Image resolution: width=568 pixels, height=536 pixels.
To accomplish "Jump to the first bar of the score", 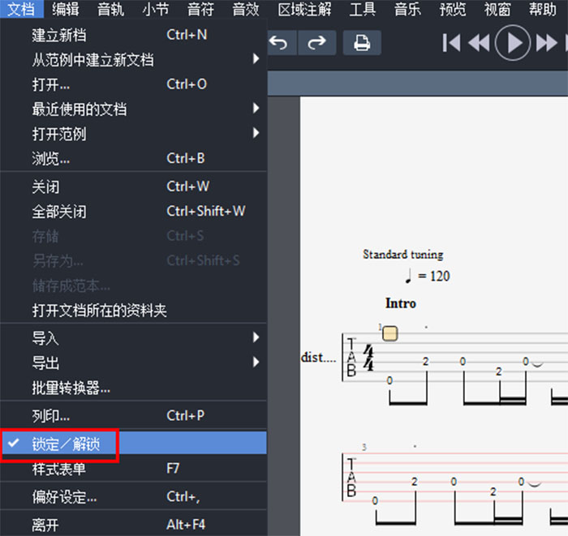I will coord(452,43).
